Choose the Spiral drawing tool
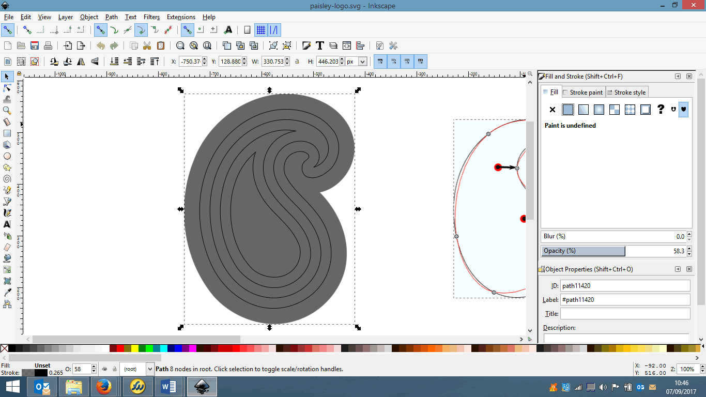The height and width of the screenshot is (397, 706). click(7, 179)
